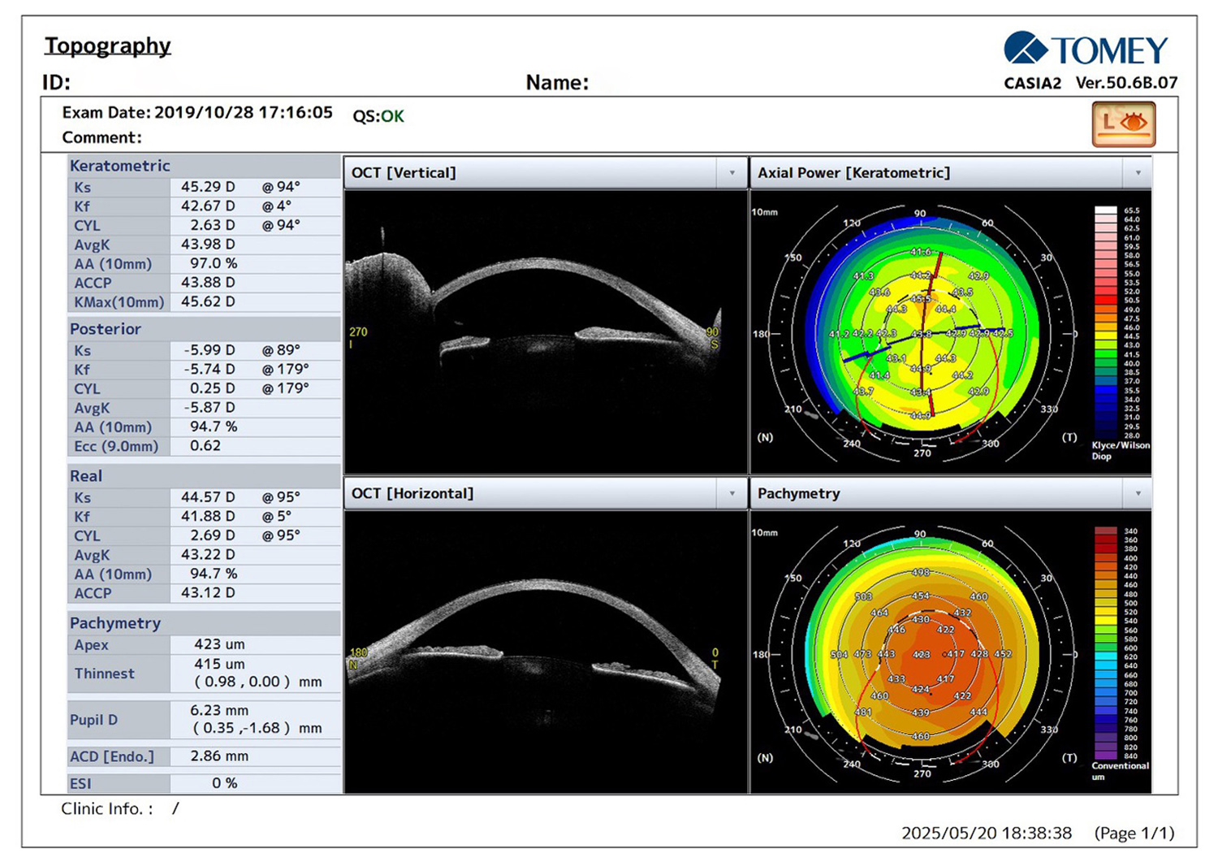Click the (Page 1/1) indicator
The image size is (1218, 862).
click(x=1134, y=834)
